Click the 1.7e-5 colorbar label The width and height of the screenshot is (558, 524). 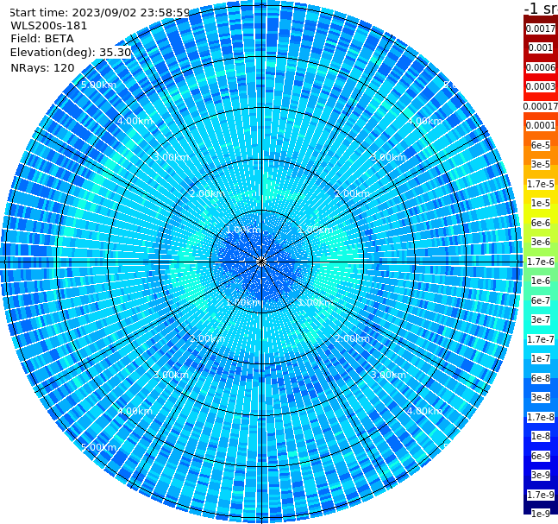pyautogui.click(x=541, y=184)
